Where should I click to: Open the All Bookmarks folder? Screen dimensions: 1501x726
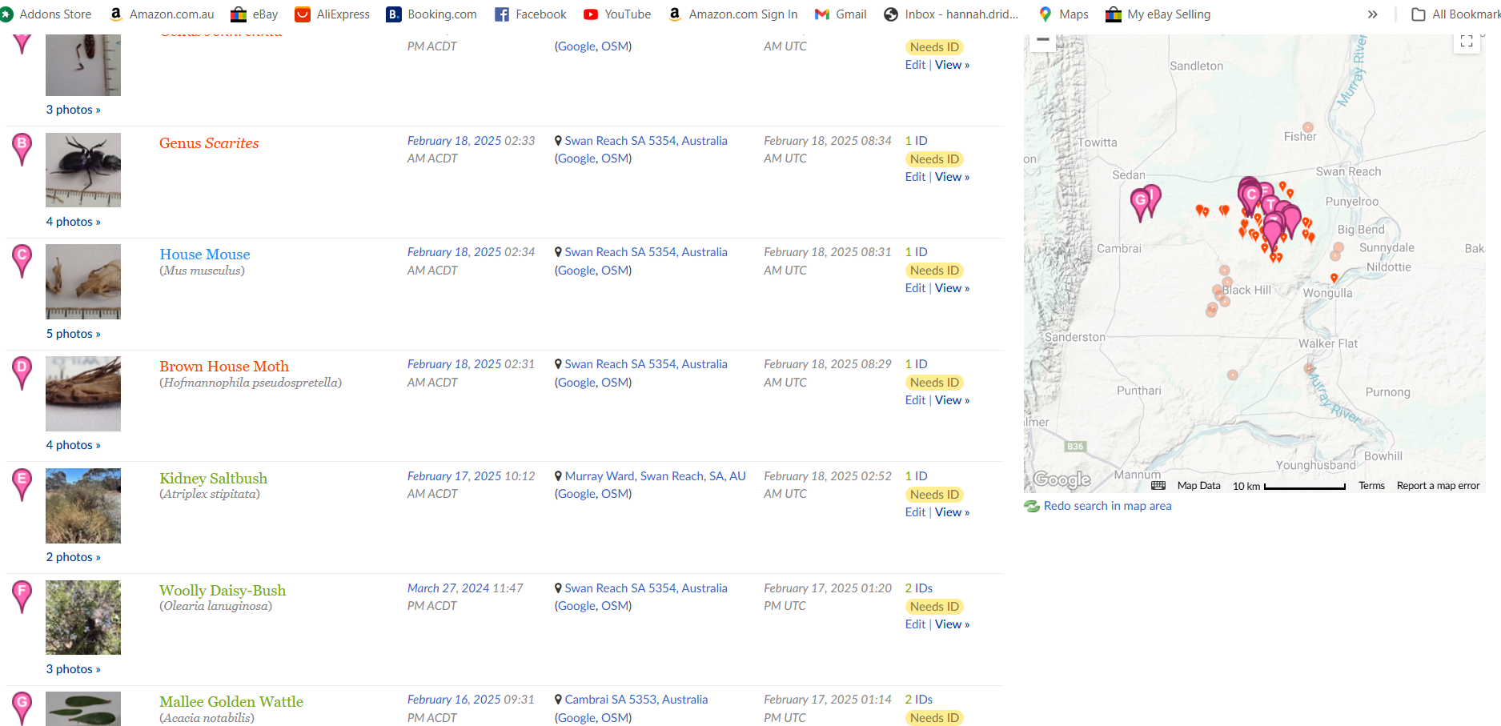pos(1455,14)
